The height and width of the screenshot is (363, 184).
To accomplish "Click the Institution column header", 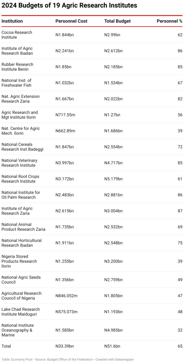I will click(12, 21).
